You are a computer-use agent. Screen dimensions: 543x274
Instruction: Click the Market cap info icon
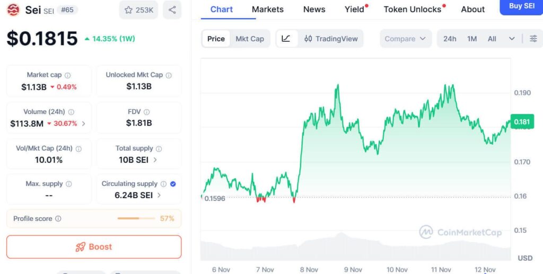tap(67, 75)
